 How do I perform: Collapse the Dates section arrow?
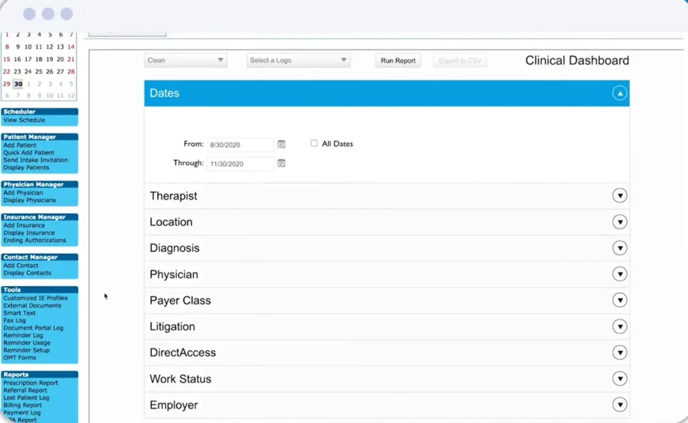point(619,93)
